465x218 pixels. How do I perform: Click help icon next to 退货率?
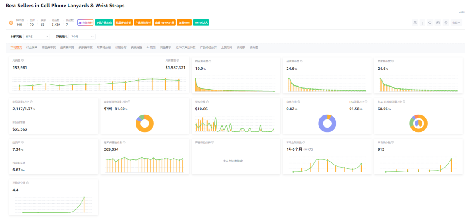click(x=22, y=142)
